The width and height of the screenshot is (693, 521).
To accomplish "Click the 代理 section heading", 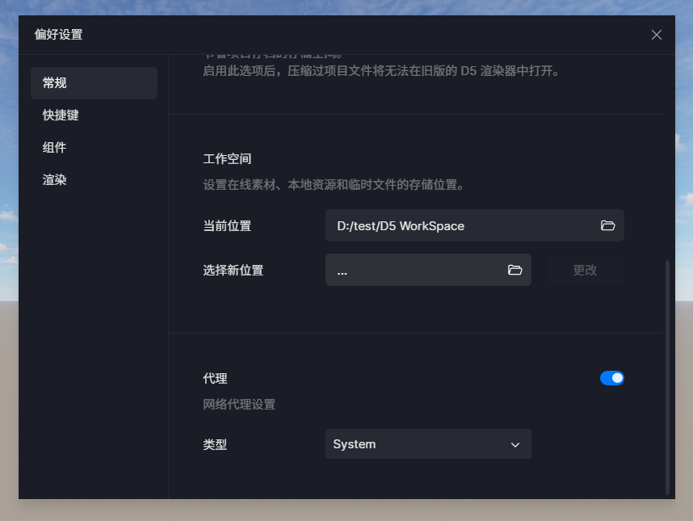I will tap(215, 378).
